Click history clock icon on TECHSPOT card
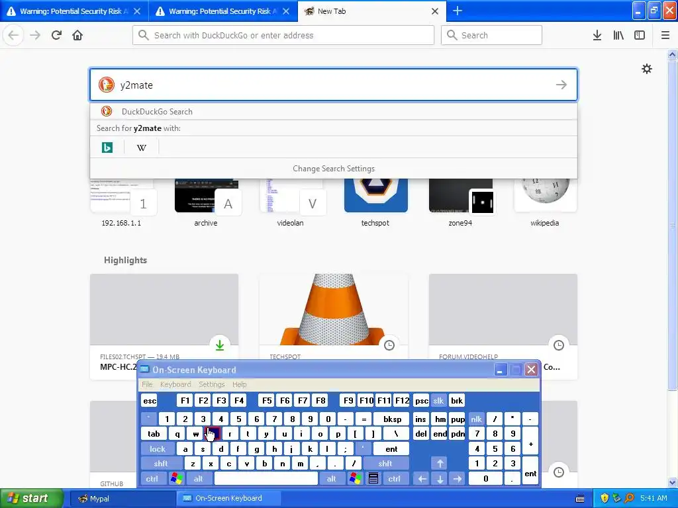The image size is (678, 508). (389, 345)
